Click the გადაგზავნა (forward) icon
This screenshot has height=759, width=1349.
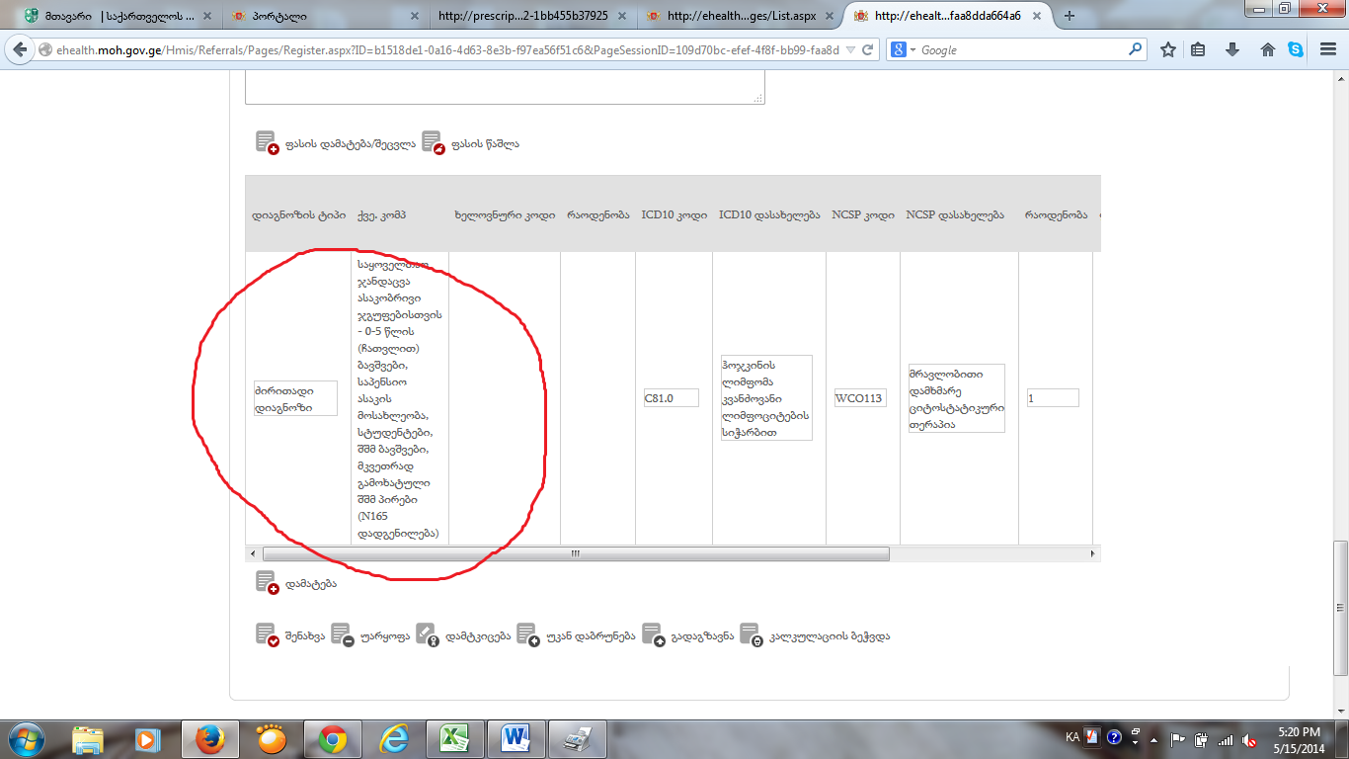pos(653,635)
